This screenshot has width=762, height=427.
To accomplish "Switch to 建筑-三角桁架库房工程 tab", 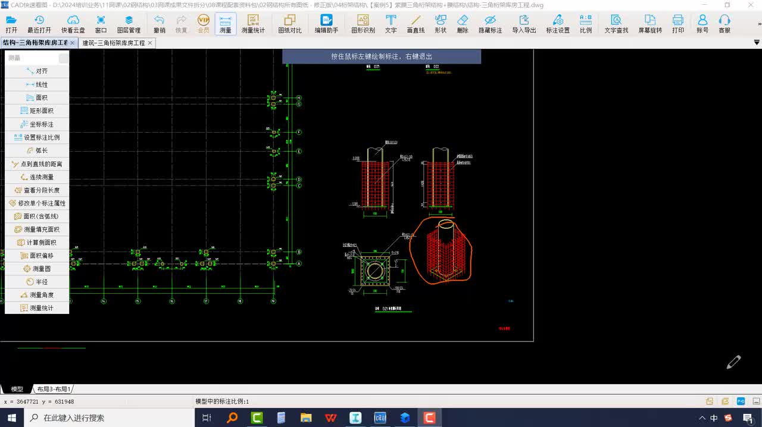I will pyautogui.click(x=114, y=43).
